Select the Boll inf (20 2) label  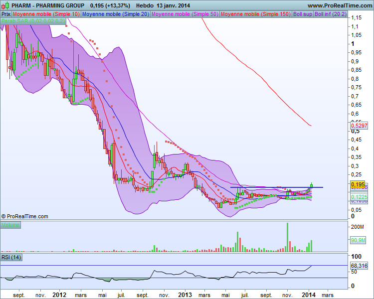(x=331, y=14)
